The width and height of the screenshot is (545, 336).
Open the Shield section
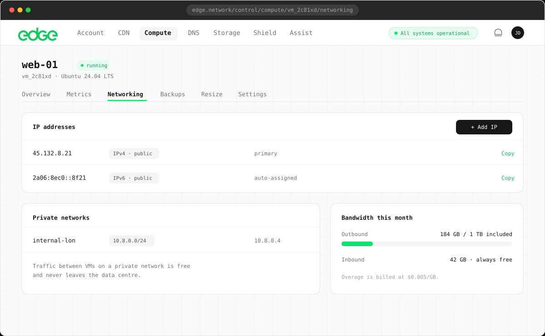[x=265, y=33]
